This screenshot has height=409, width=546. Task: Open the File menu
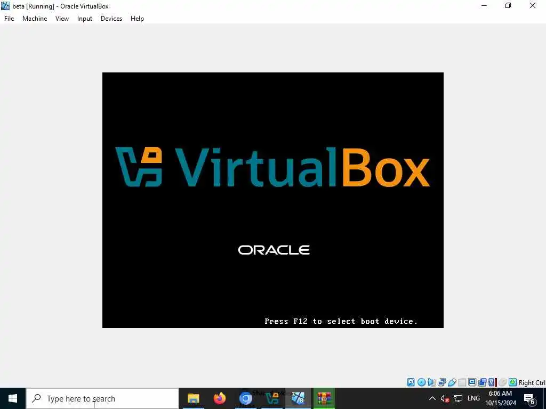[9, 19]
